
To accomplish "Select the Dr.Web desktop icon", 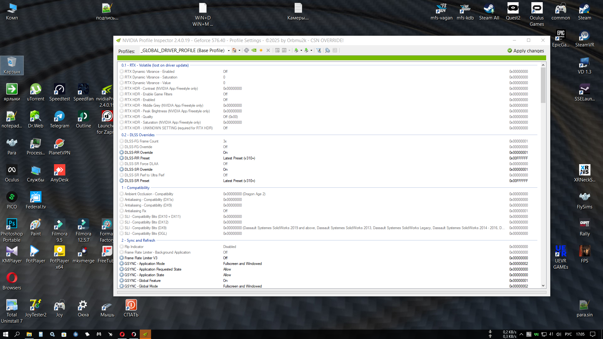I will (35, 120).
